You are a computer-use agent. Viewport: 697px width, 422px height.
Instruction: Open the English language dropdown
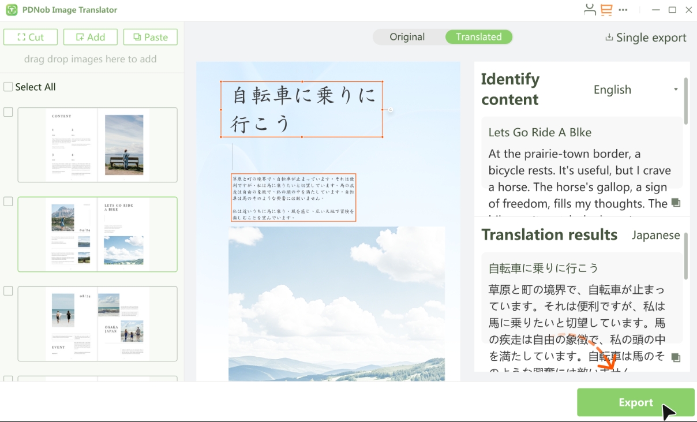635,89
